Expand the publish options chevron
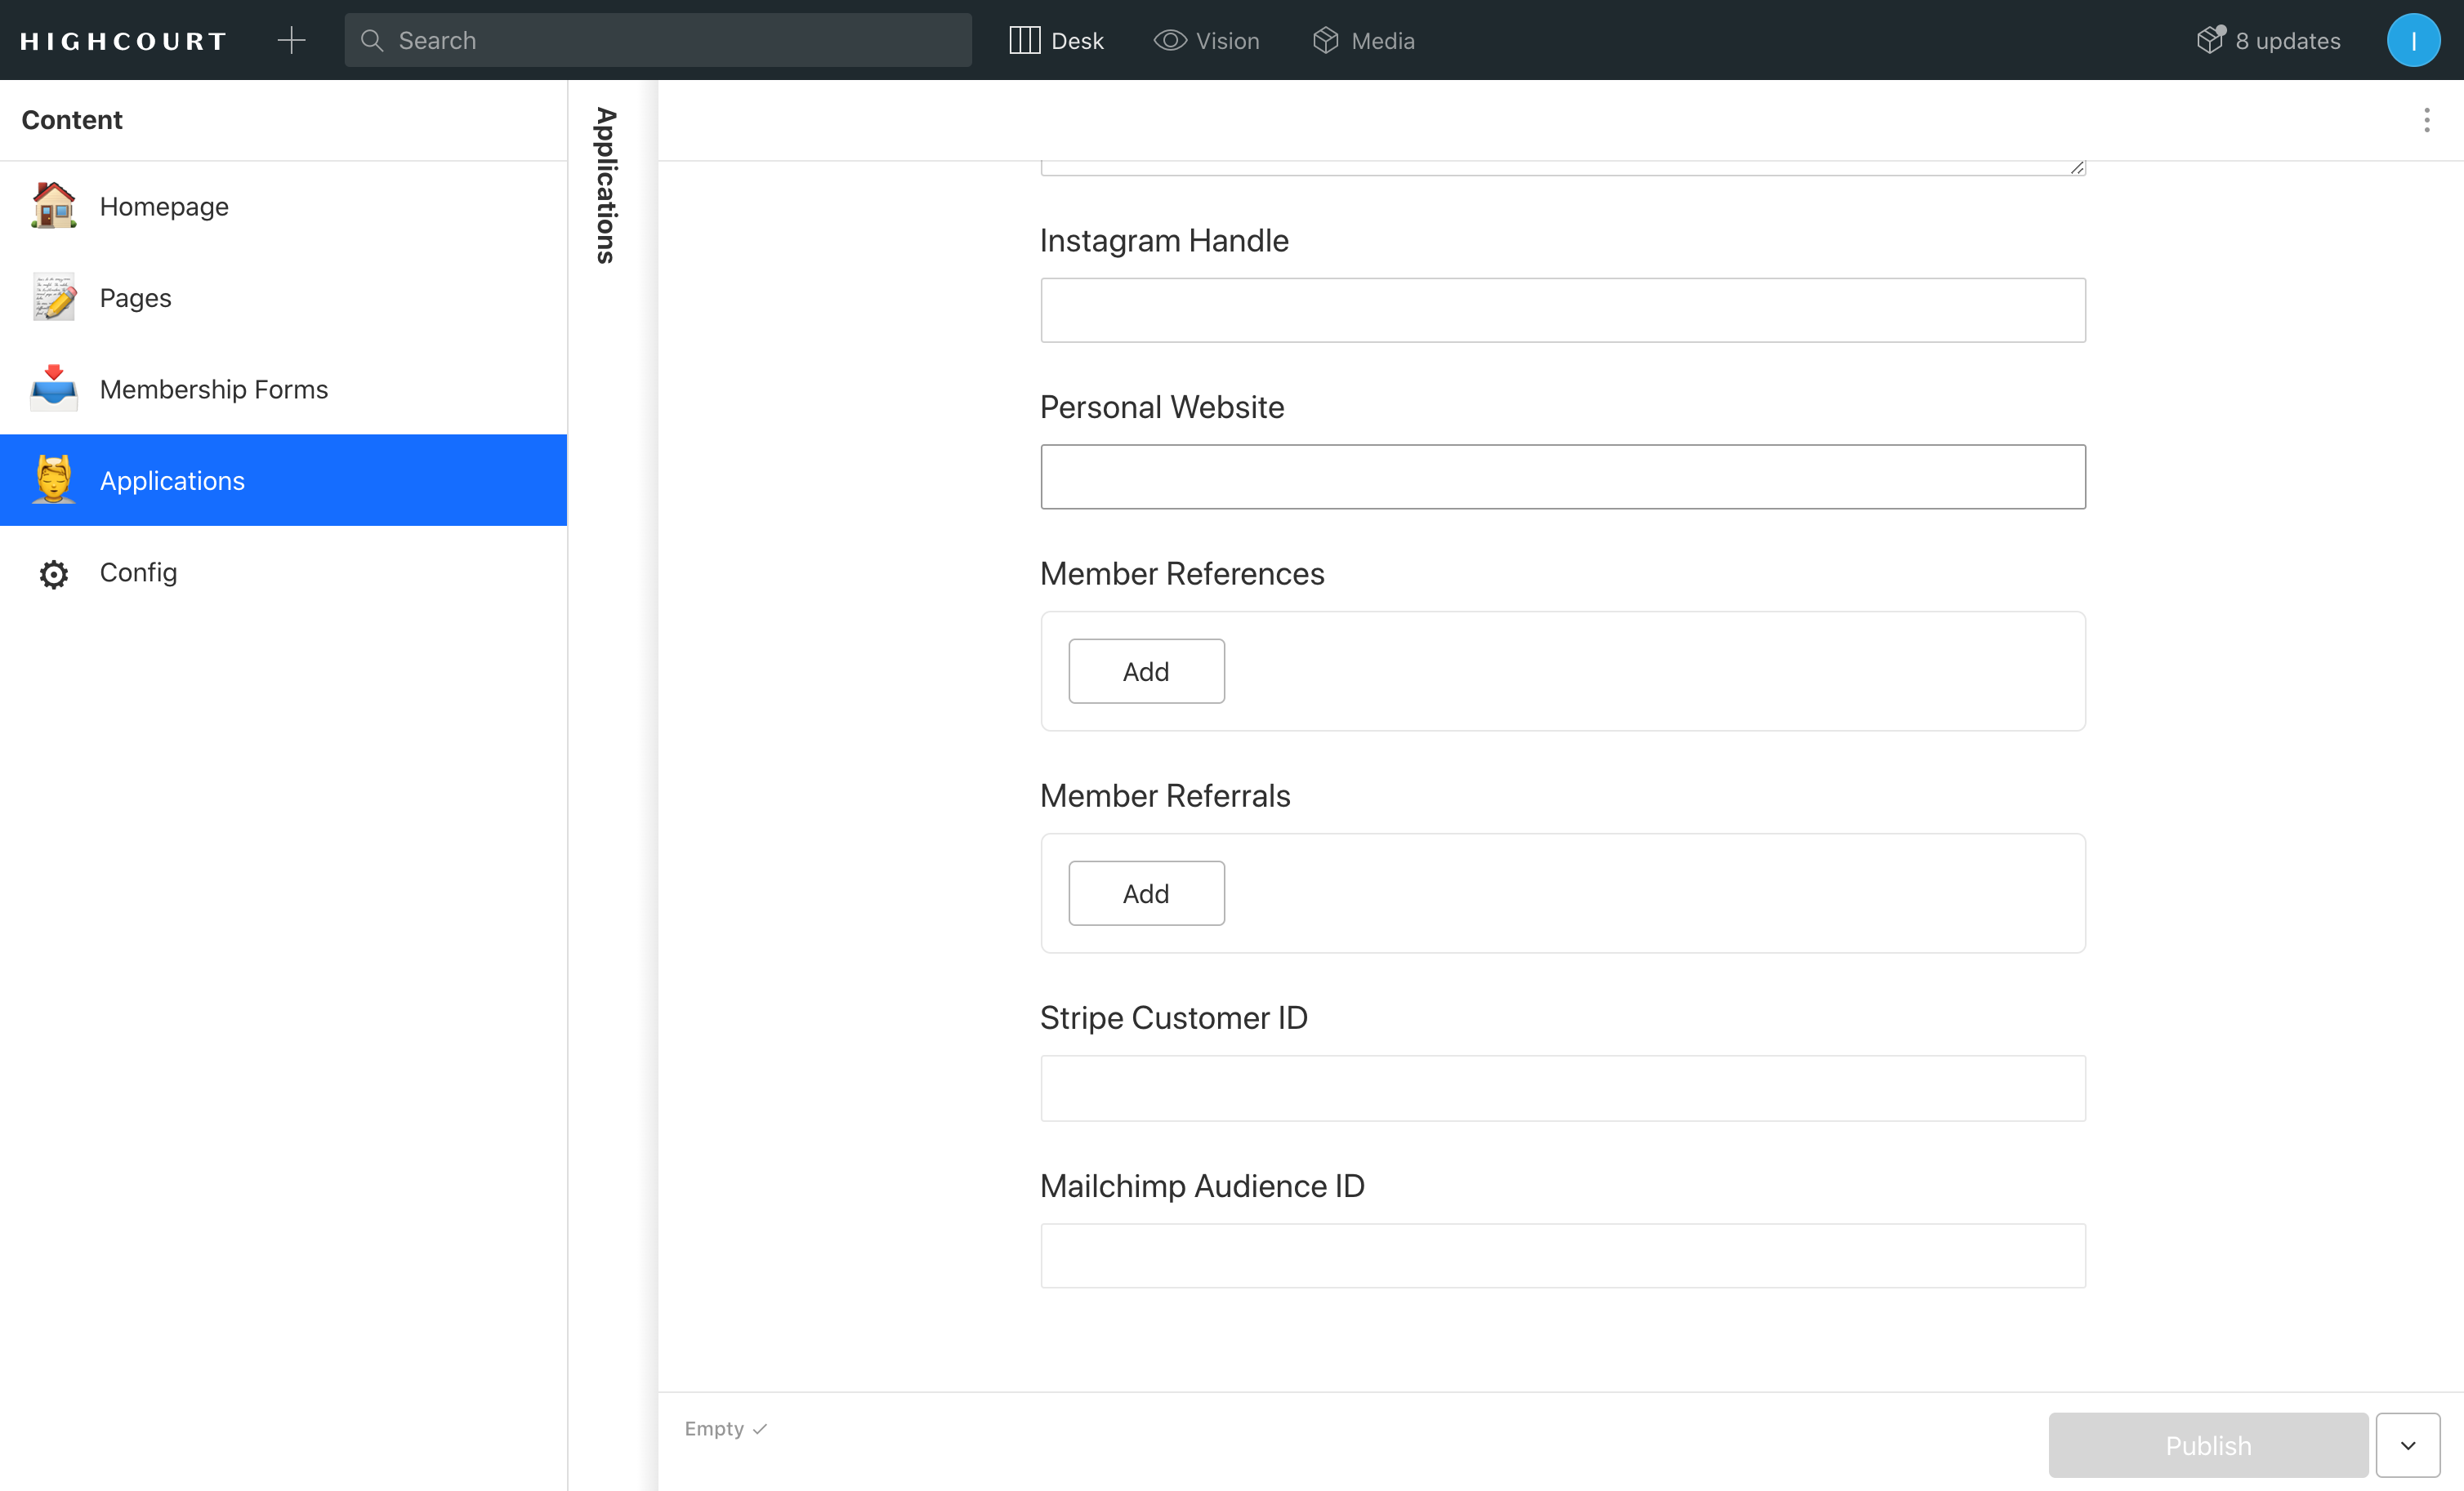The image size is (2464, 1491). (x=2408, y=1445)
